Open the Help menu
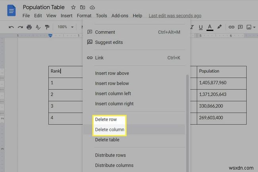Viewport: 258px width, 172px height. [x=137, y=15]
